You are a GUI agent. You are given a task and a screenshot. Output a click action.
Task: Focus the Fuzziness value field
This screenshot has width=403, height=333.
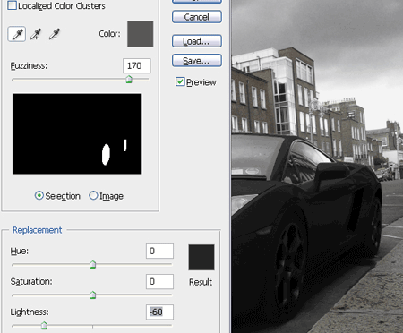pyautogui.click(x=137, y=65)
